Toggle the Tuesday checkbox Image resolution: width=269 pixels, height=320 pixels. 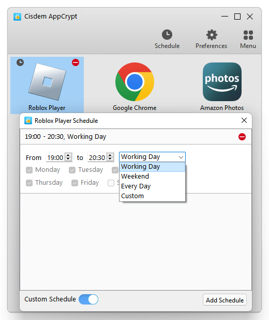[x=72, y=170]
